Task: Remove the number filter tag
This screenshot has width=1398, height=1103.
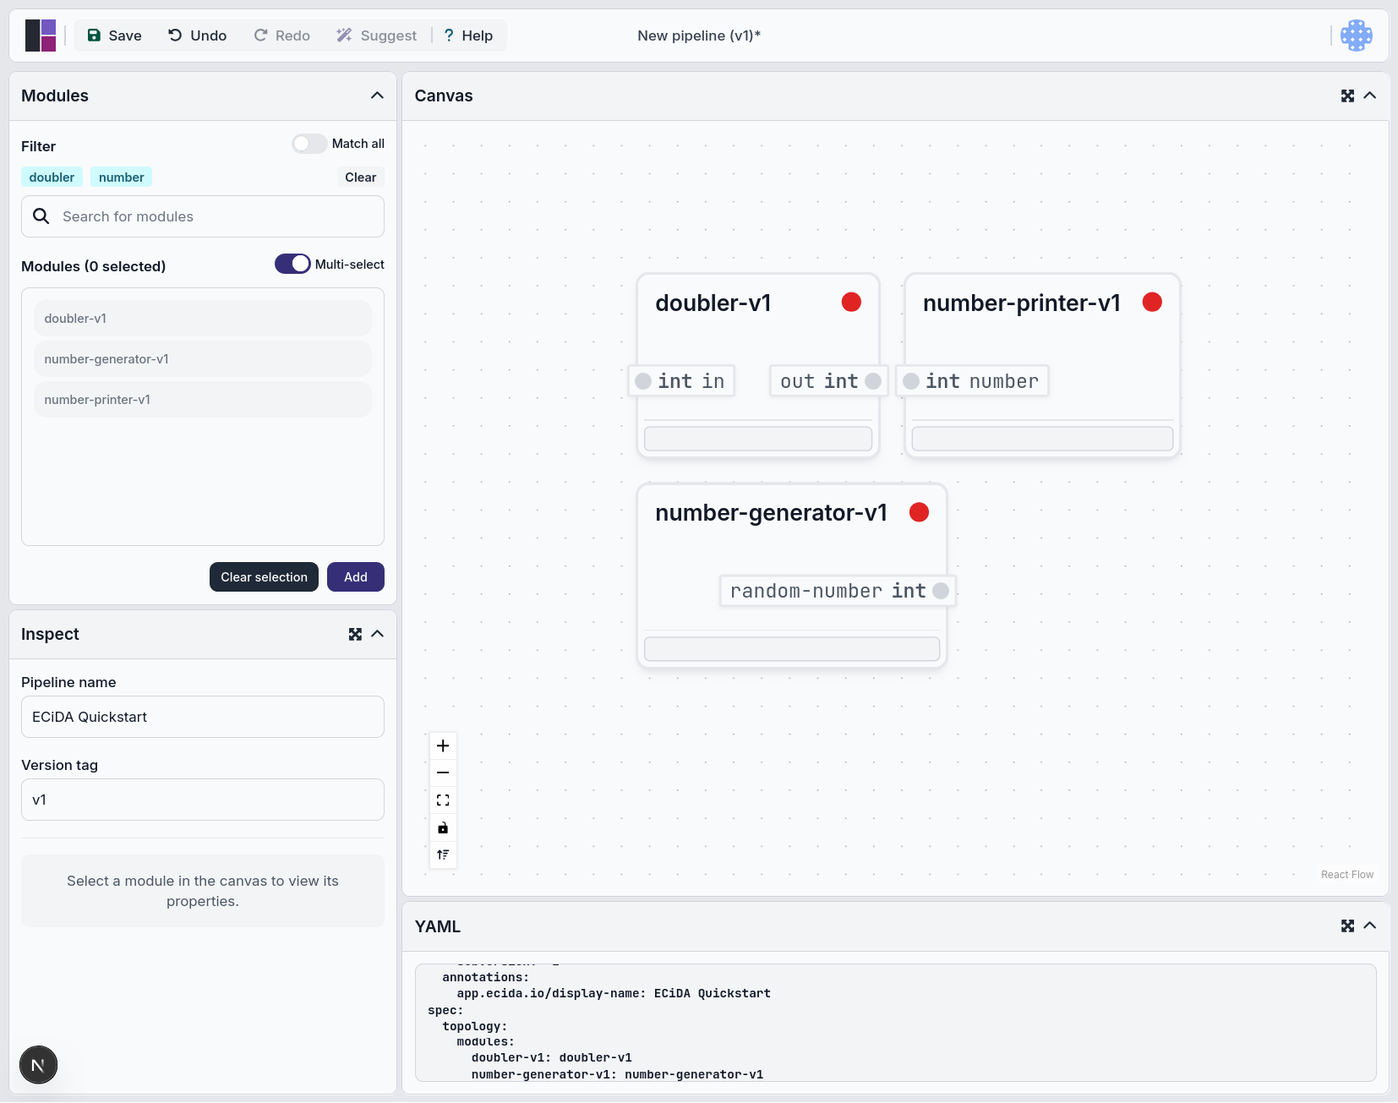Action: coord(121,177)
